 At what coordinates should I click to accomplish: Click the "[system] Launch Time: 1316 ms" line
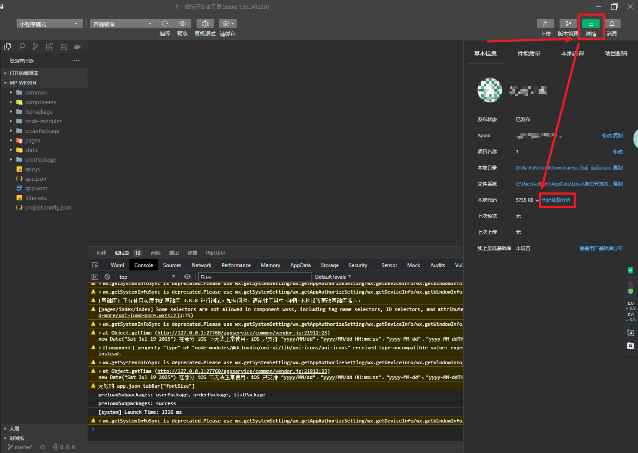click(x=275, y=412)
